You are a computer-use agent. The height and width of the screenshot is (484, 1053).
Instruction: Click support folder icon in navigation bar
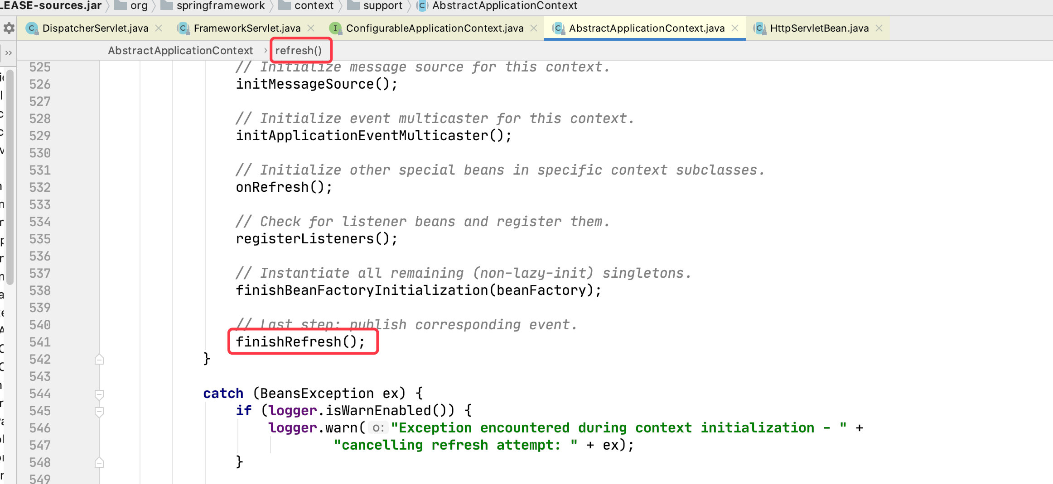pos(353,5)
